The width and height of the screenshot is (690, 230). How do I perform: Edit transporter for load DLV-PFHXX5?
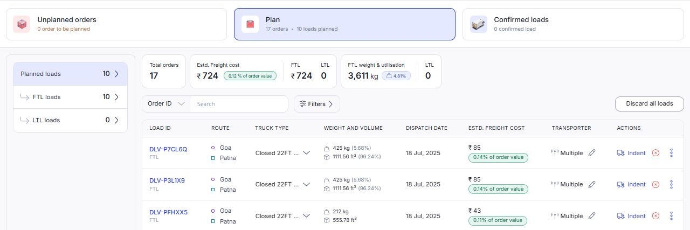[x=592, y=216]
